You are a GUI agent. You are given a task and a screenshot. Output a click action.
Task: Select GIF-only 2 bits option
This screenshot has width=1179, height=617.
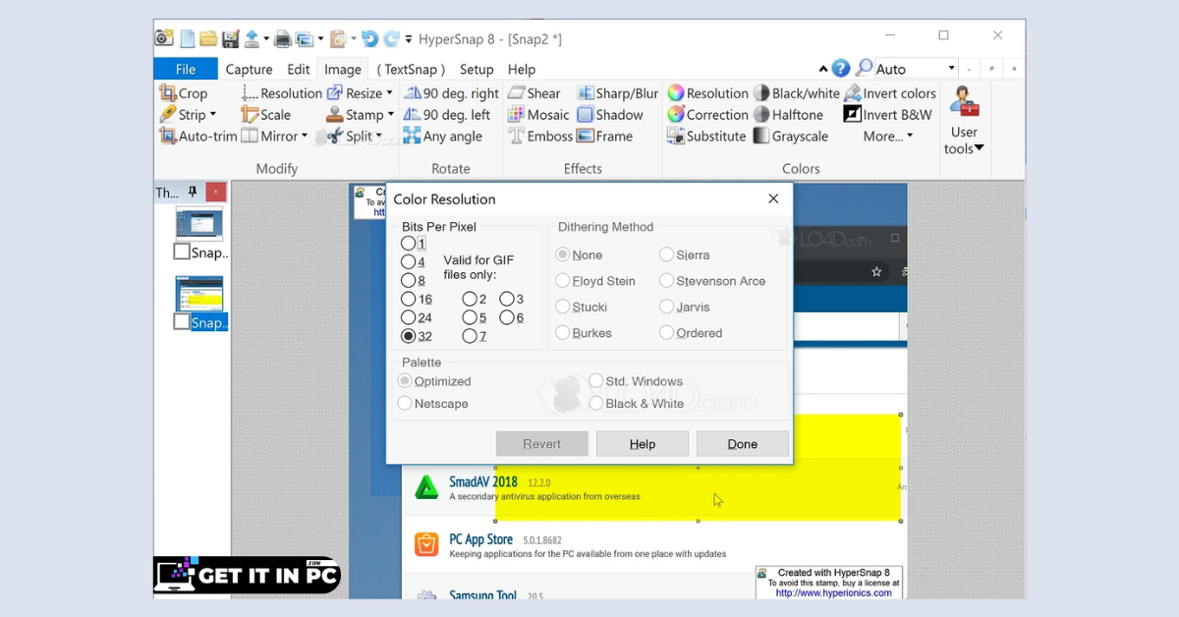click(x=470, y=299)
